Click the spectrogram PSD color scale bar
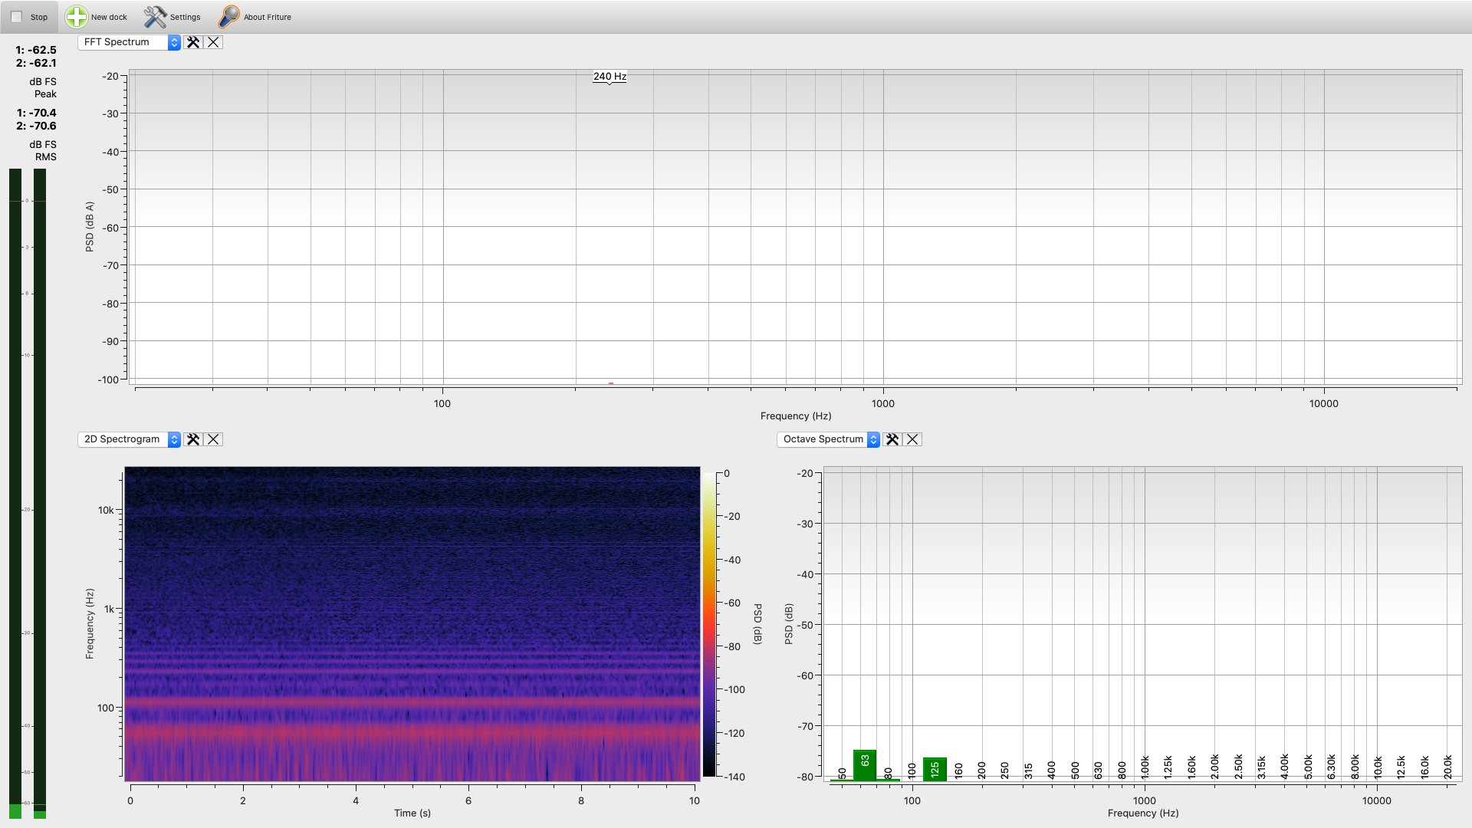 point(709,625)
